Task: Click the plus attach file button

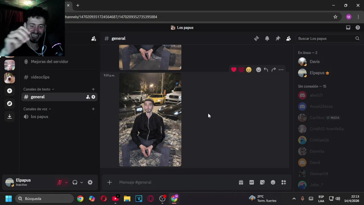Action: point(109,182)
